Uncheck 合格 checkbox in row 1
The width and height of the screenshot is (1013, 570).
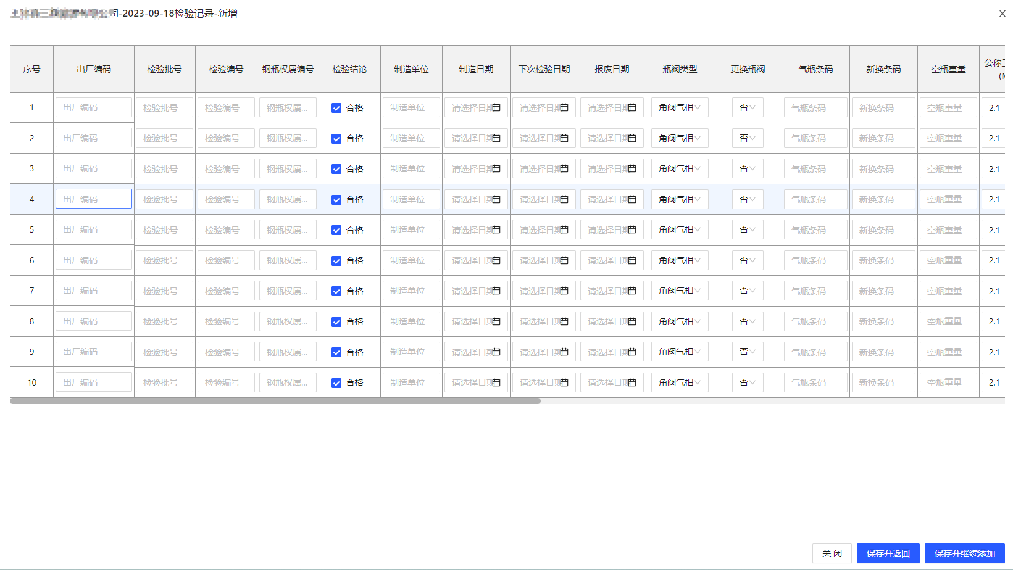[336, 108]
